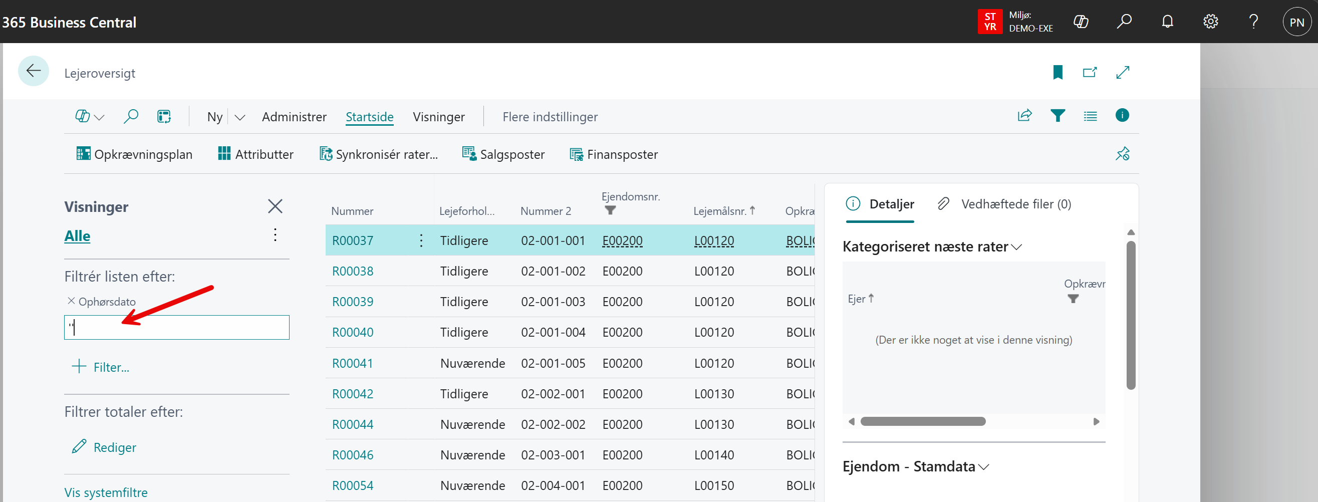Open the Administrer menu

(294, 117)
